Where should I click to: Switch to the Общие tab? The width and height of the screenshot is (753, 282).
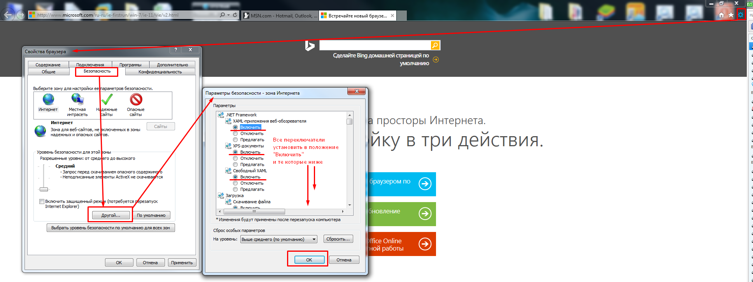(x=49, y=72)
